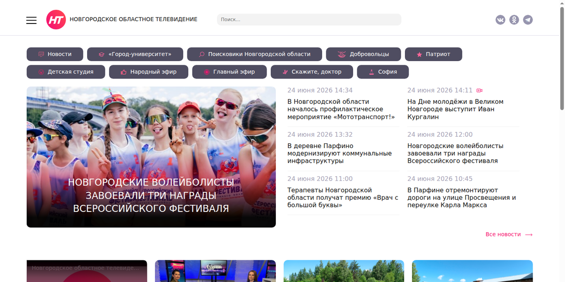Click the 24 июня 2026 14:34 timestamp
Screen dimensions: 565x282
point(320,90)
